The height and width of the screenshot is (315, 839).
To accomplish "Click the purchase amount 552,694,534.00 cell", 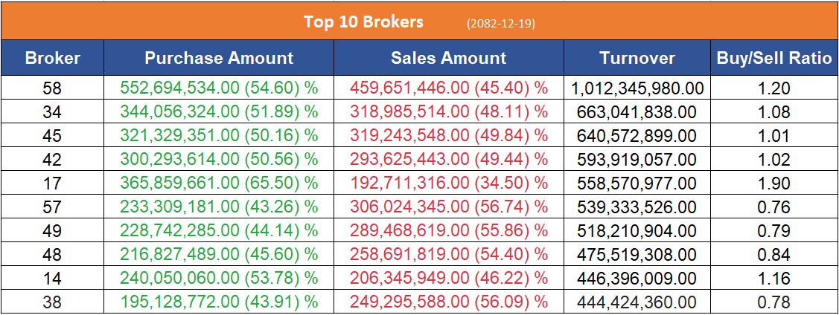I will coord(219,89).
